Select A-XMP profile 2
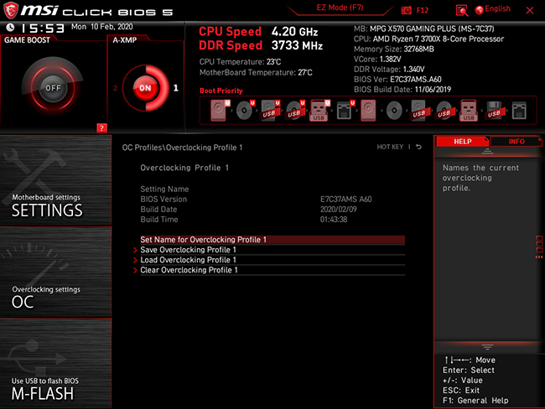 point(116,88)
